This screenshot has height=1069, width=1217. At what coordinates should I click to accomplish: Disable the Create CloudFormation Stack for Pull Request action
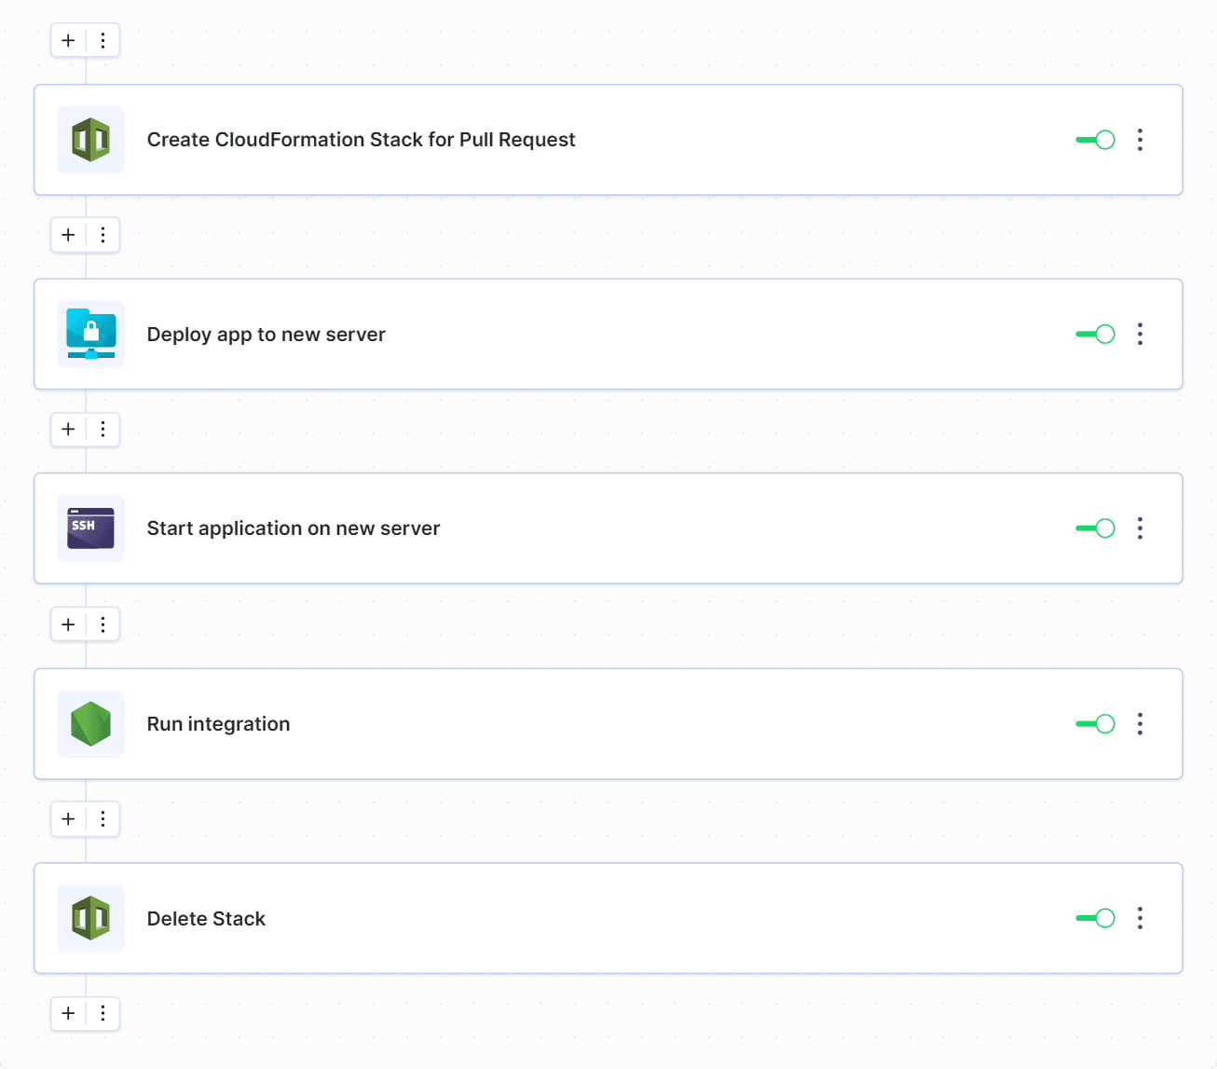pos(1096,140)
